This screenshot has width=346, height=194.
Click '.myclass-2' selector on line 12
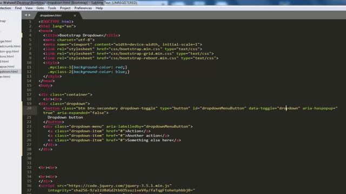59,72
